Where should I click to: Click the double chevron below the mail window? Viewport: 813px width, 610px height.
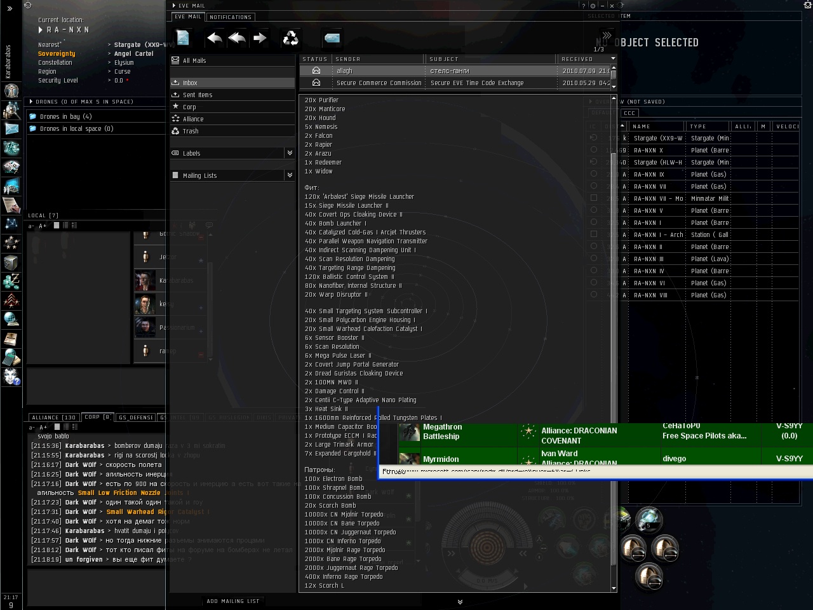[x=460, y=602]
